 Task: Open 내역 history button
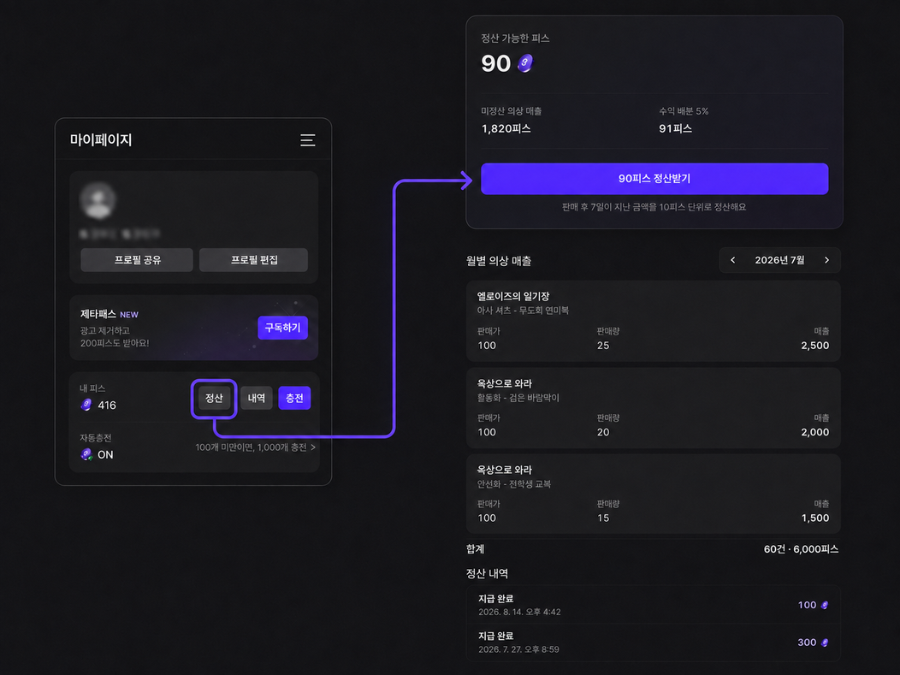point(257,399)
